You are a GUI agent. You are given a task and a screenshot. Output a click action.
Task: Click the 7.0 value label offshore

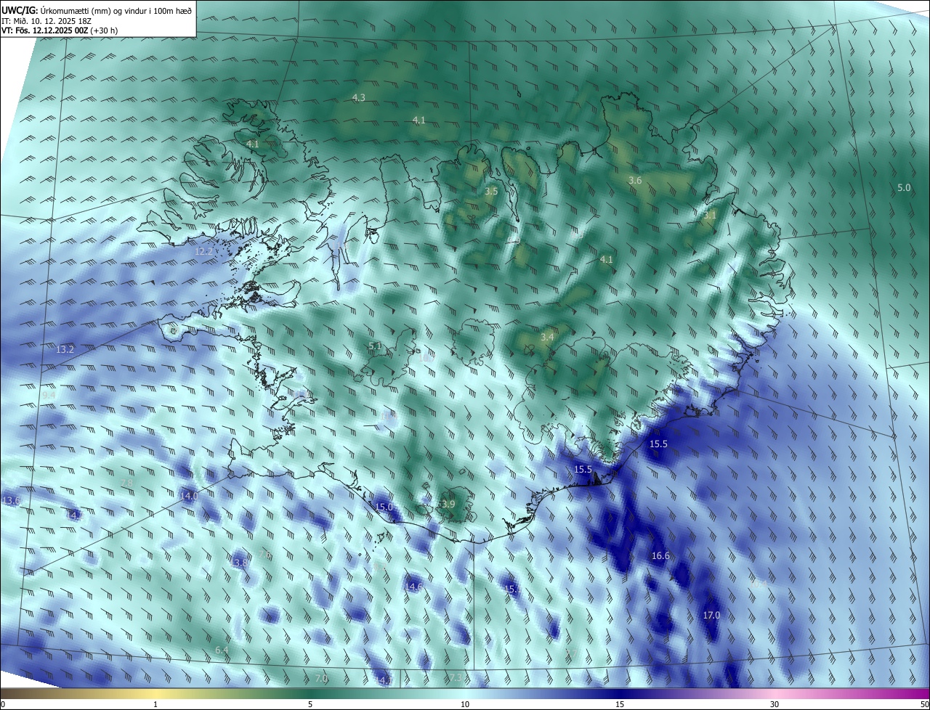pyautogui.click(x=321, y=678)
